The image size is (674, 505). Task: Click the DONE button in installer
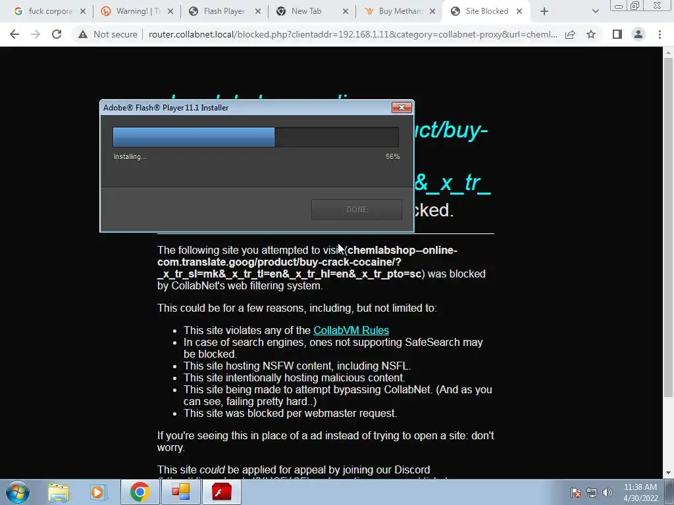pos(356,210)
